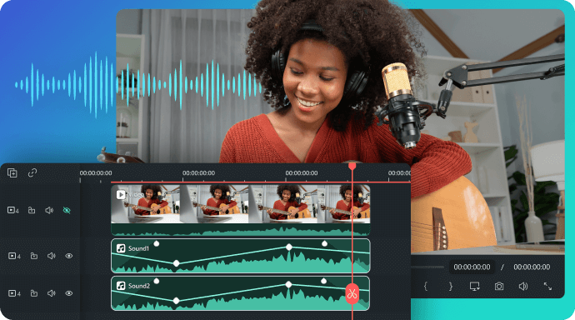Click the mark-out right brace button

450,287
